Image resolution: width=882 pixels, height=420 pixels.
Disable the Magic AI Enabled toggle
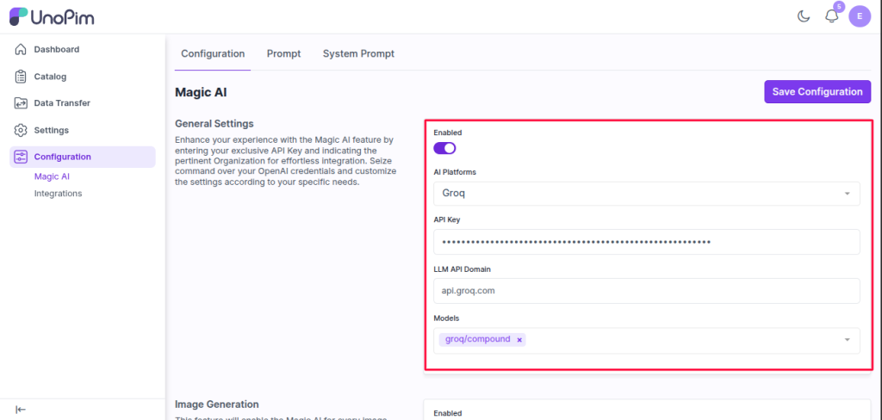click(444, 148)
